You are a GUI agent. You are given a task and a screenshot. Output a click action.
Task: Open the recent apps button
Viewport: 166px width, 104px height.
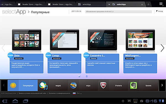coord(25,101)
